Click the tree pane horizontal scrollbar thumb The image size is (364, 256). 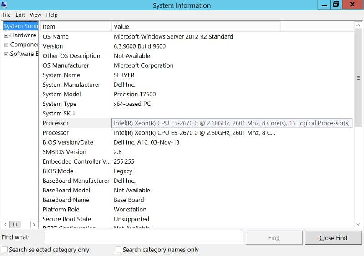click(15, 225)
